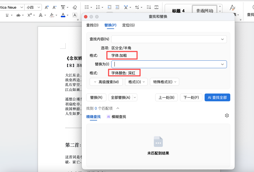254x172 pixels.
Task: Expand 查找内容 history dropdown
Action: click(222, 39)
